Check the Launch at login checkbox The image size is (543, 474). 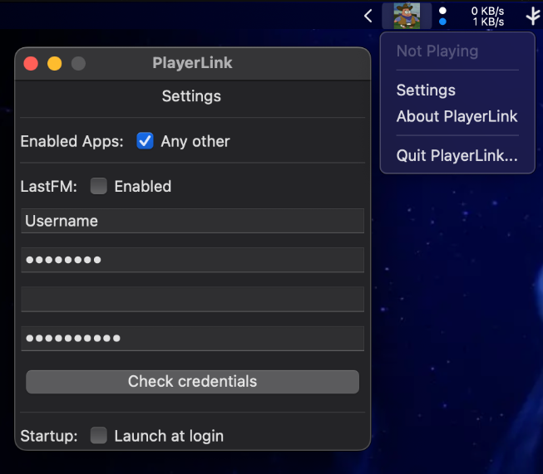(x=99, y=435)
